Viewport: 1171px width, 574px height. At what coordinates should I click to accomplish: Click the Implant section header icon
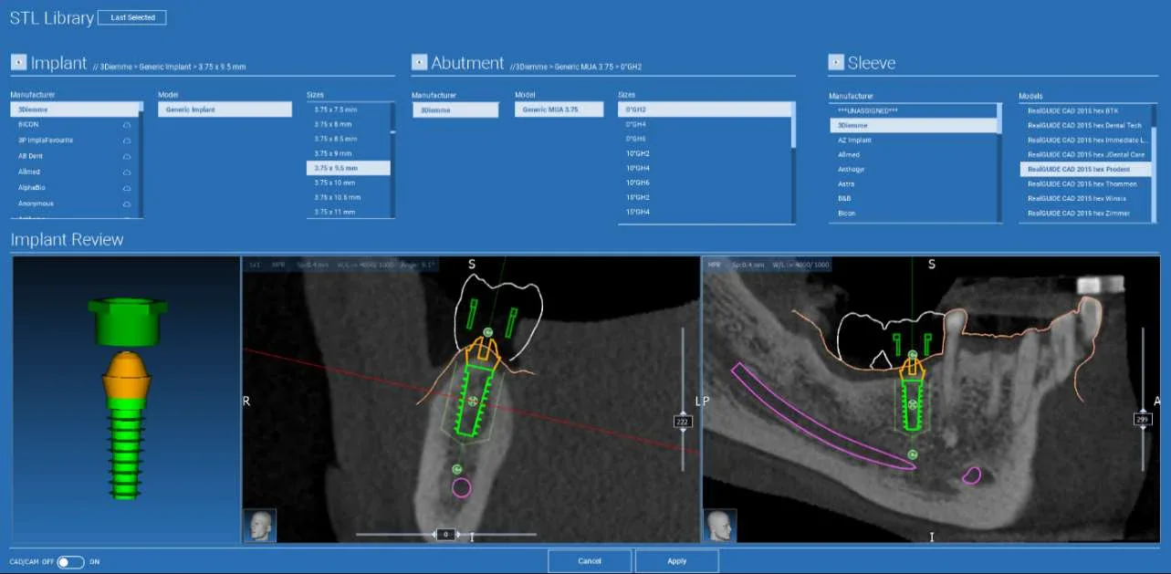(x=18, y=62)
